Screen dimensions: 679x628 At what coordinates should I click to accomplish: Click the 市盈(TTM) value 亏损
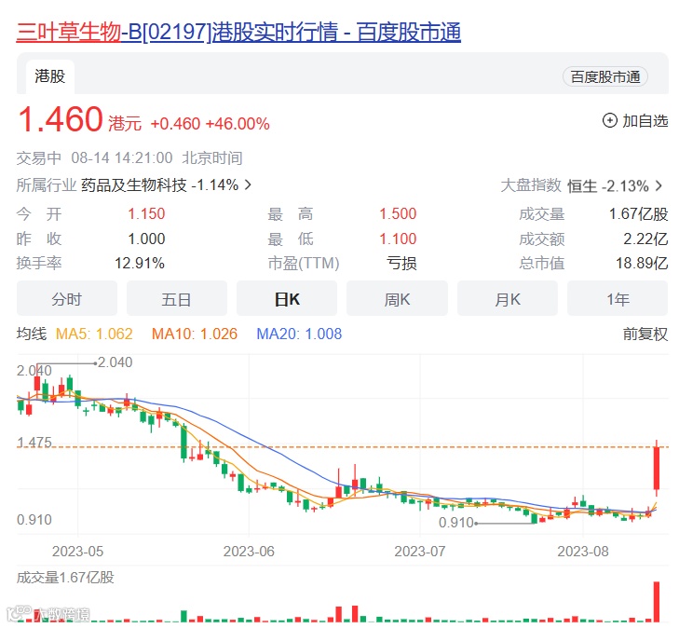coord(401,264)
